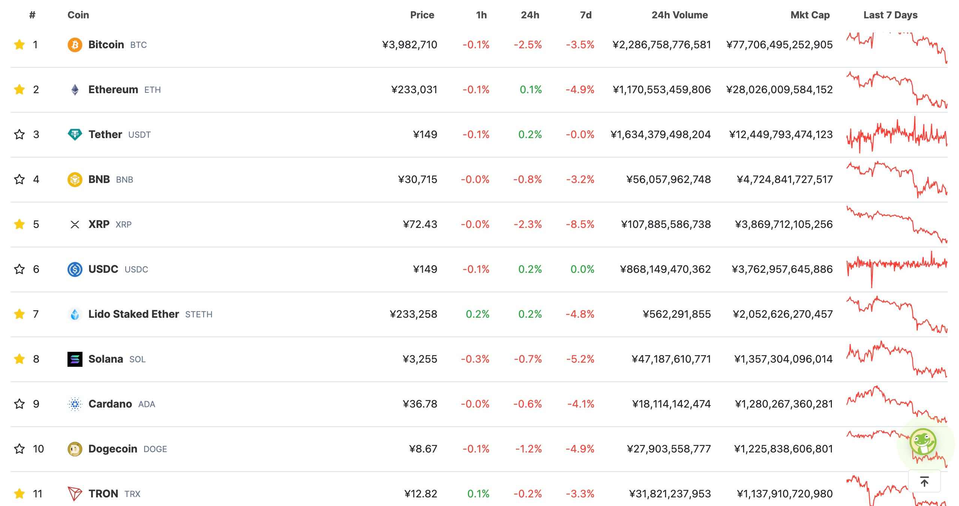Open the BNB coin page
This screenshot has width=959, height=506.
tap(99, 180)
